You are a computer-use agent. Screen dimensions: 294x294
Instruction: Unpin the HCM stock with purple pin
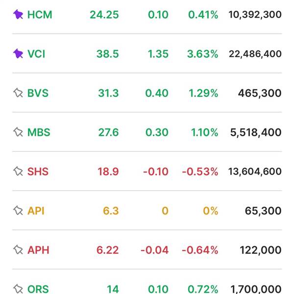point(18,15)
